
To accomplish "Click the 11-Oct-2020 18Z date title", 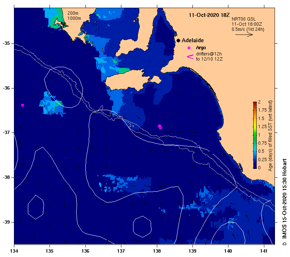I will [x=209, y=15].
